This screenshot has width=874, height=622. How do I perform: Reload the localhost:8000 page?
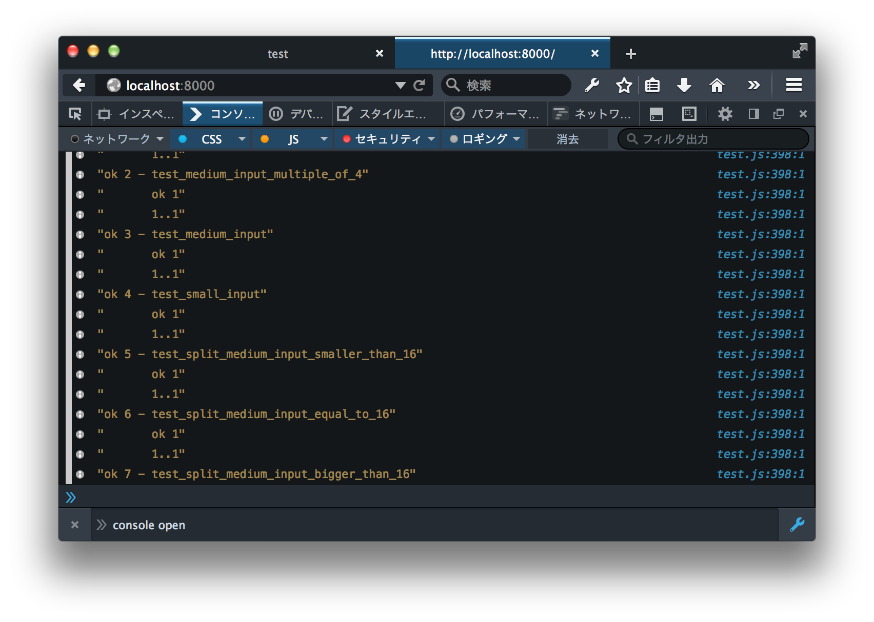[420, 85]
